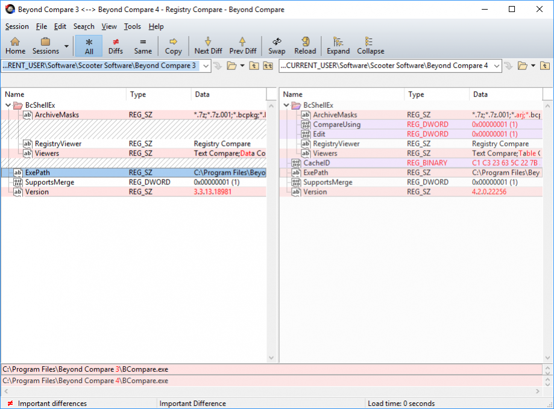Open the Tools menu
Image resolution: width=554 pixels, height=409 pixels.
click(133, 27)
